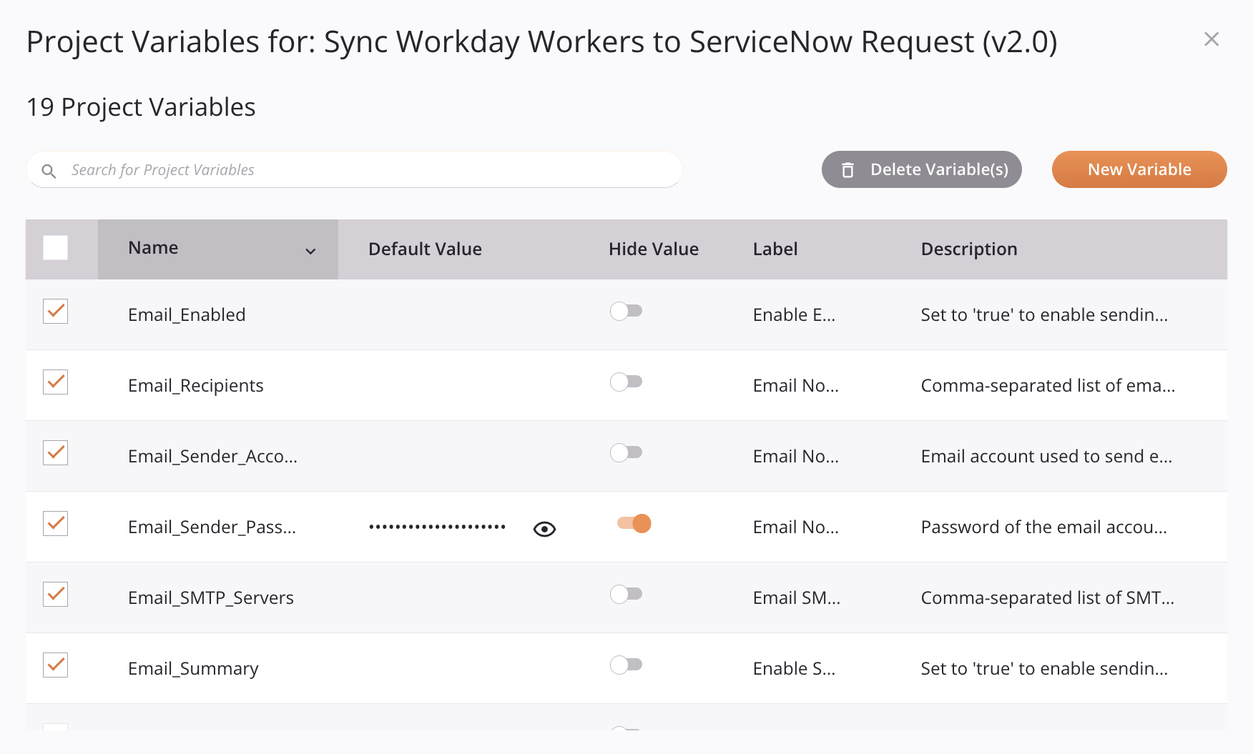Image resolution: width=1253 pixels, height=754 pixels.
Task: Click the Email_Summary variable name
Action: pyautogui.click(x=193, y=668)
